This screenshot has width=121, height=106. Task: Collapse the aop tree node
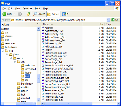(15, 62)
